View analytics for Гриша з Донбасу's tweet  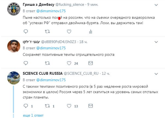pyautogui.click(x=91, y=32)
